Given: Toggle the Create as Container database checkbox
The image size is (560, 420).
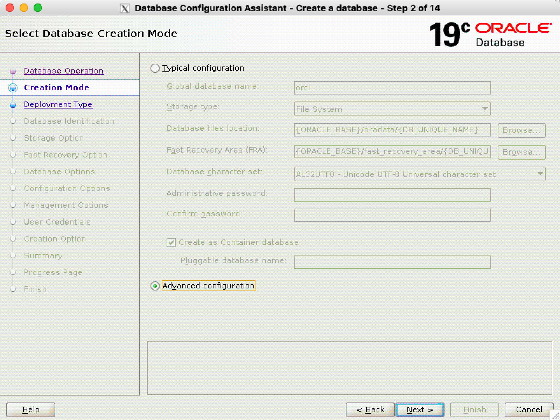Looking at the screenshot, I should 171,243.
